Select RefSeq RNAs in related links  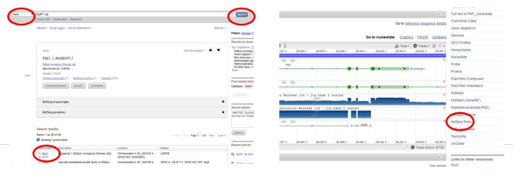[x=461, y=122]
